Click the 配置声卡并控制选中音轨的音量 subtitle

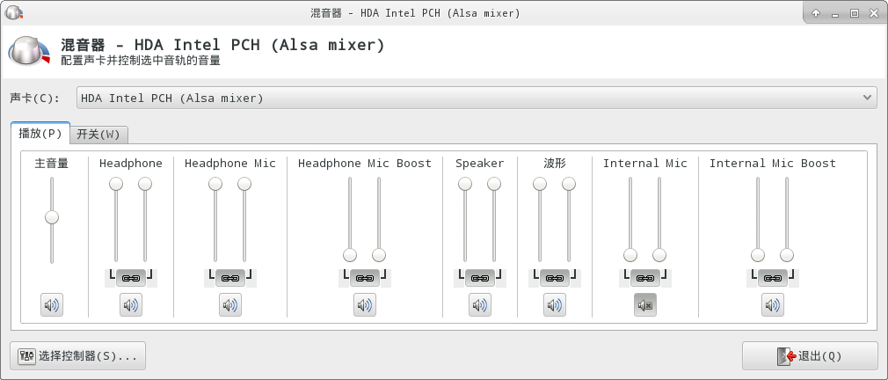(141, 60)
